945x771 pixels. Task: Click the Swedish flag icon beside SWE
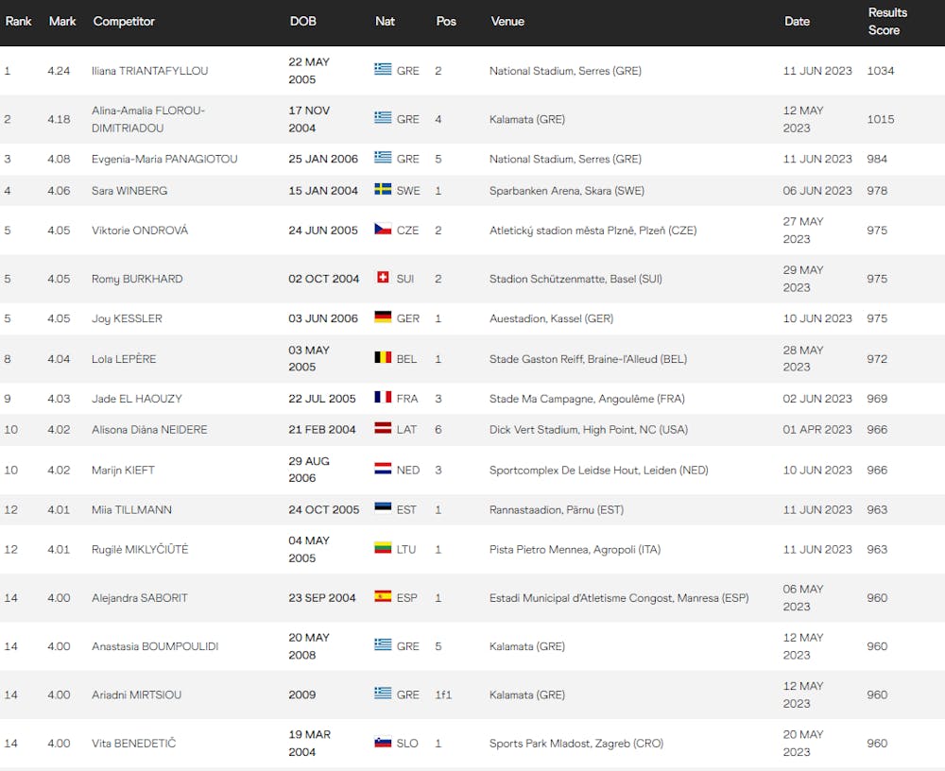click(x=383, y=190)
